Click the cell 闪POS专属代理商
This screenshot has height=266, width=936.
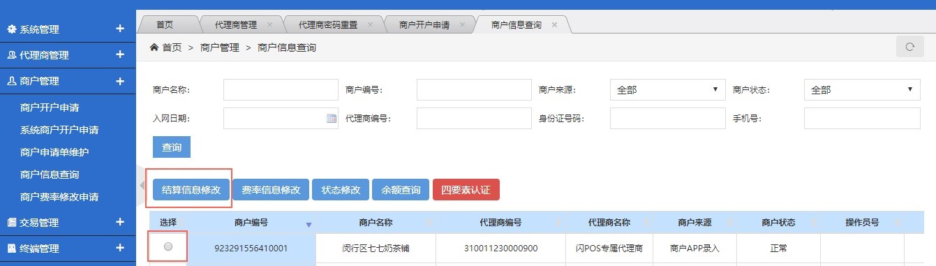(609, 248)
